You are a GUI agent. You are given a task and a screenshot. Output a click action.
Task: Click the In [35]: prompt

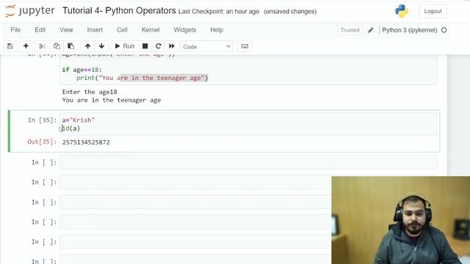pos(42,120)
